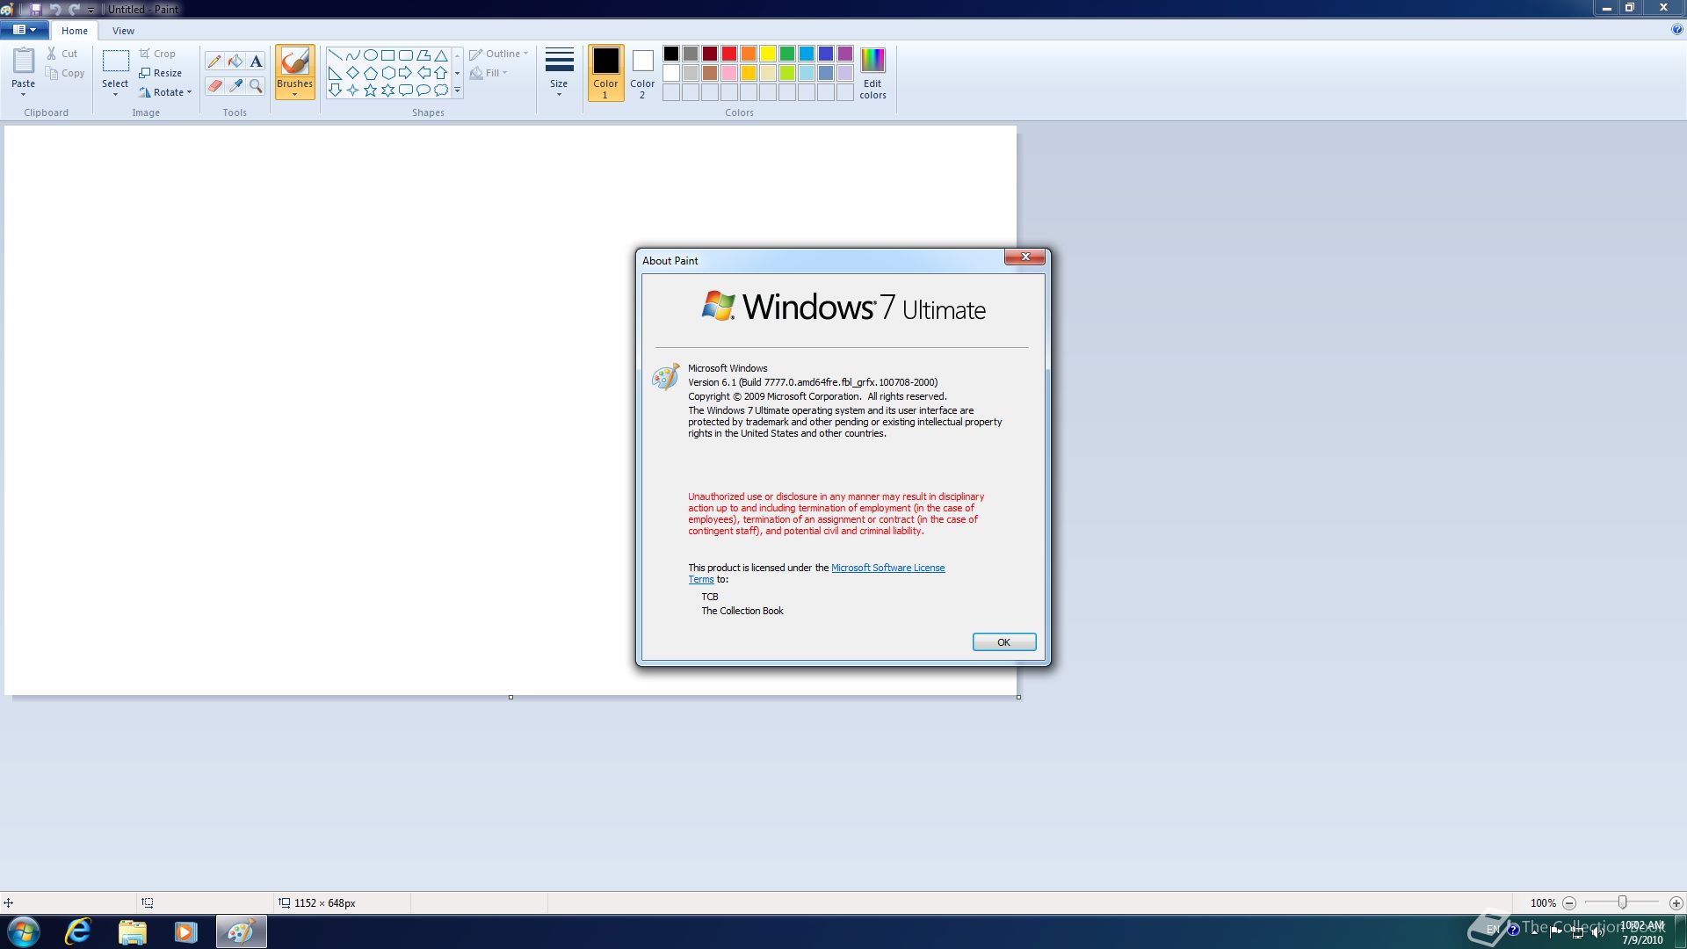Choose the Oval callout shape

point(423,90)
